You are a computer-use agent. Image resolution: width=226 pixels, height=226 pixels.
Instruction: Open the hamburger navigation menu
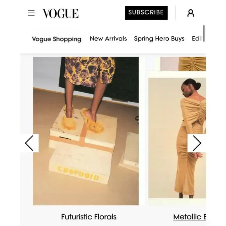31,13
